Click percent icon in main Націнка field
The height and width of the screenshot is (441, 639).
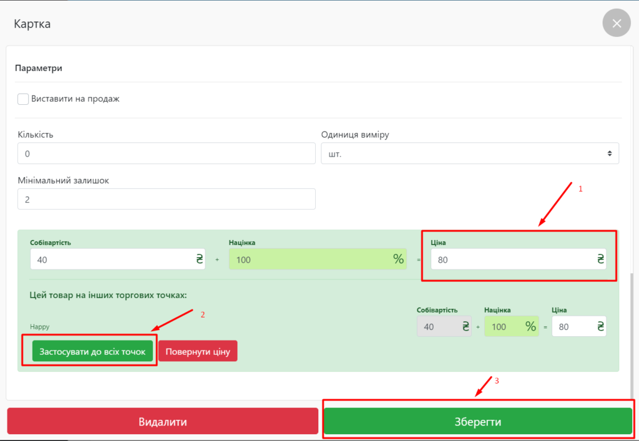point(398,259)
